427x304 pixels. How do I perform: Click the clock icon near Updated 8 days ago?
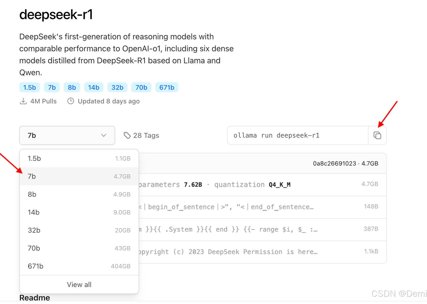[71, 101]
